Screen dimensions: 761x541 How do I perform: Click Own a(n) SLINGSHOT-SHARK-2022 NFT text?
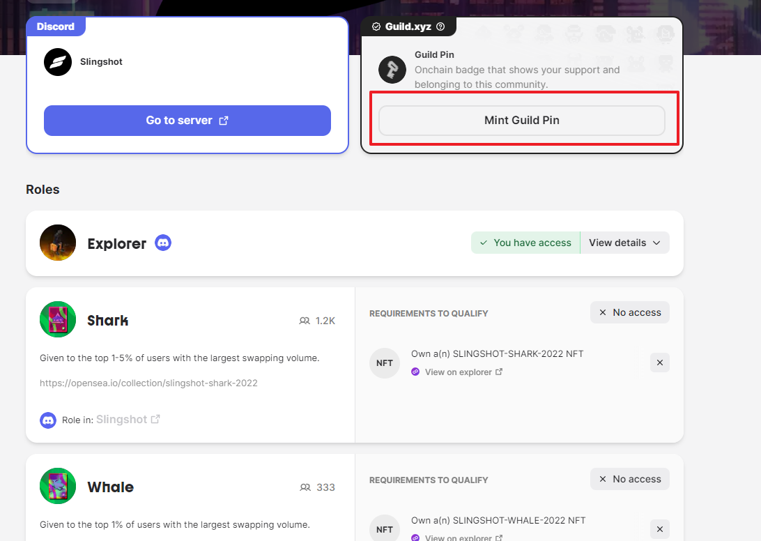497,354
